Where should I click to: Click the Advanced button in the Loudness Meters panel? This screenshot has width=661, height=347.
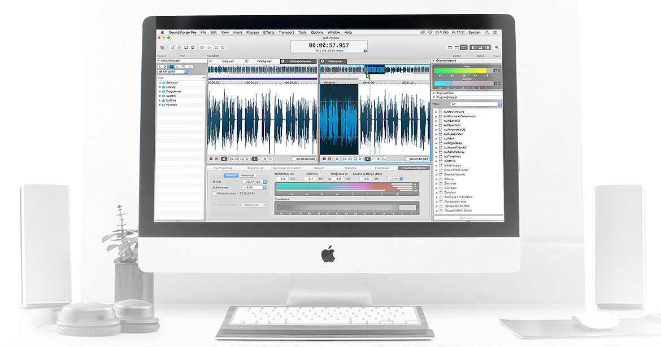pyautogui.click(x=247, y=175)
